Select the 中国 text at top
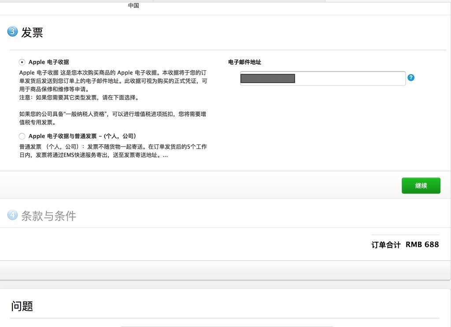 click(x=133, y=5)
